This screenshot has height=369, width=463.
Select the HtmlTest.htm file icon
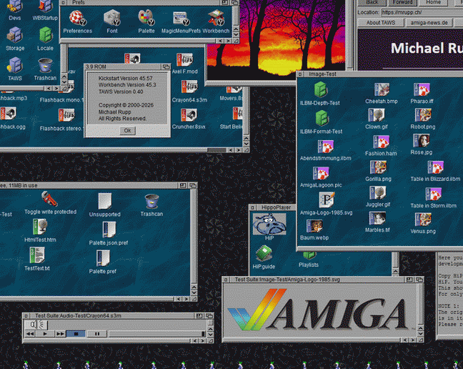point(40,227)
